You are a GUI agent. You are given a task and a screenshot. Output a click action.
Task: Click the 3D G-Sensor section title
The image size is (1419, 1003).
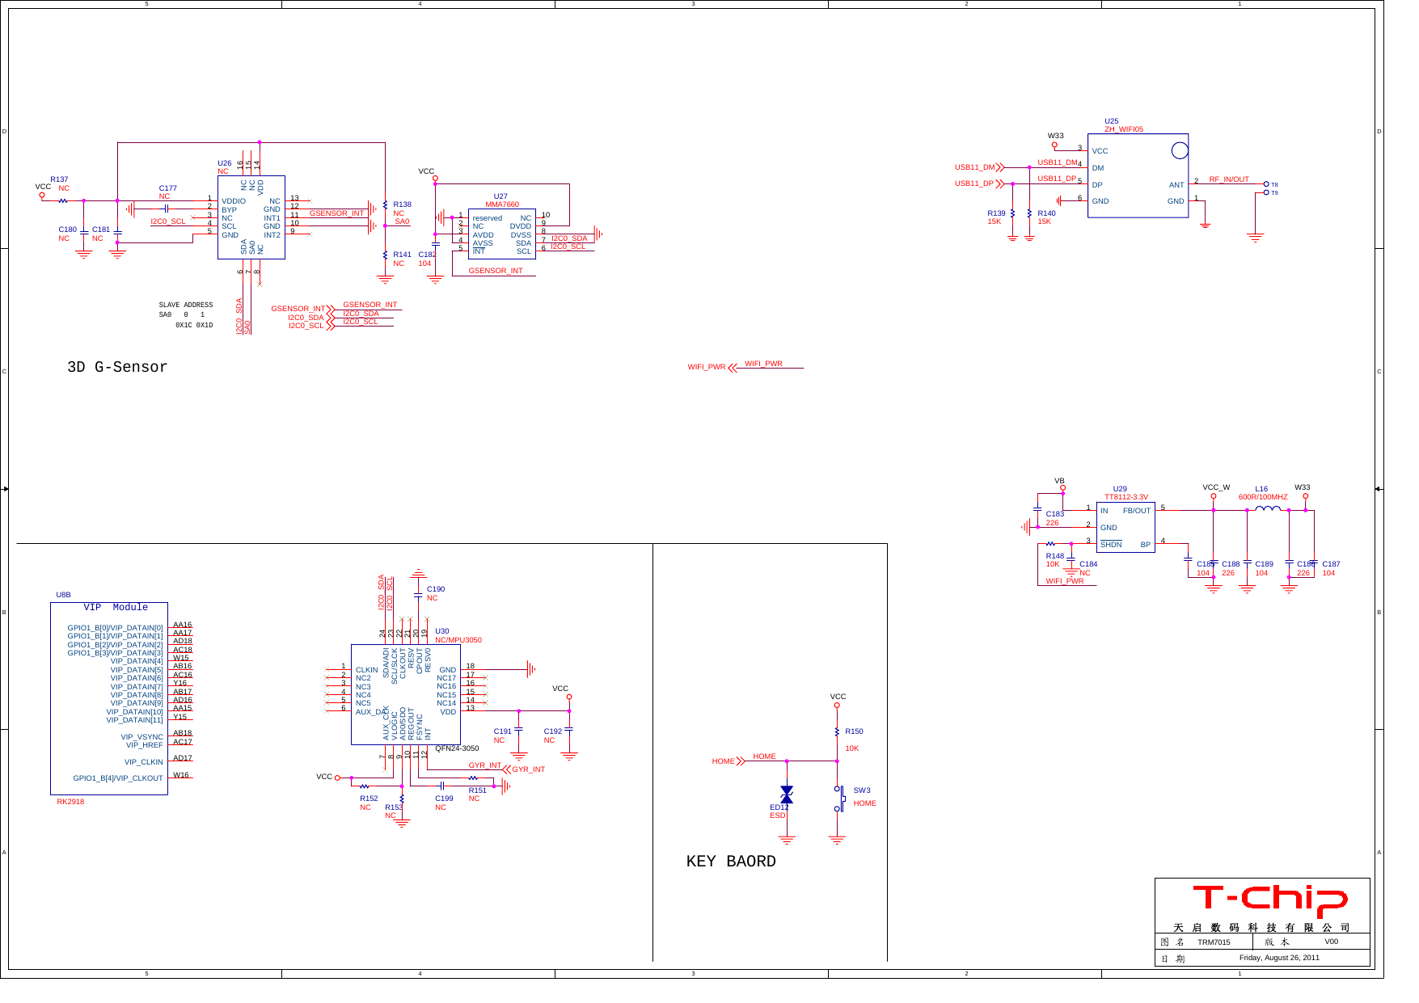click(116, 367)
